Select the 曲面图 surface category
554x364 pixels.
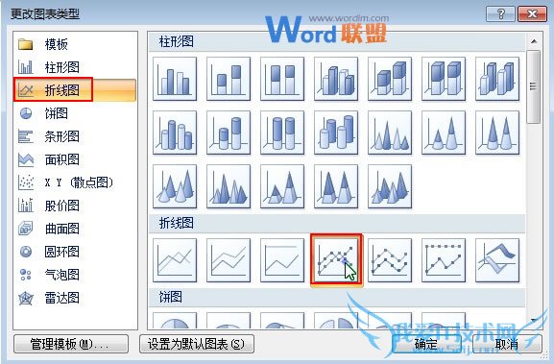[x=75, y=229]
